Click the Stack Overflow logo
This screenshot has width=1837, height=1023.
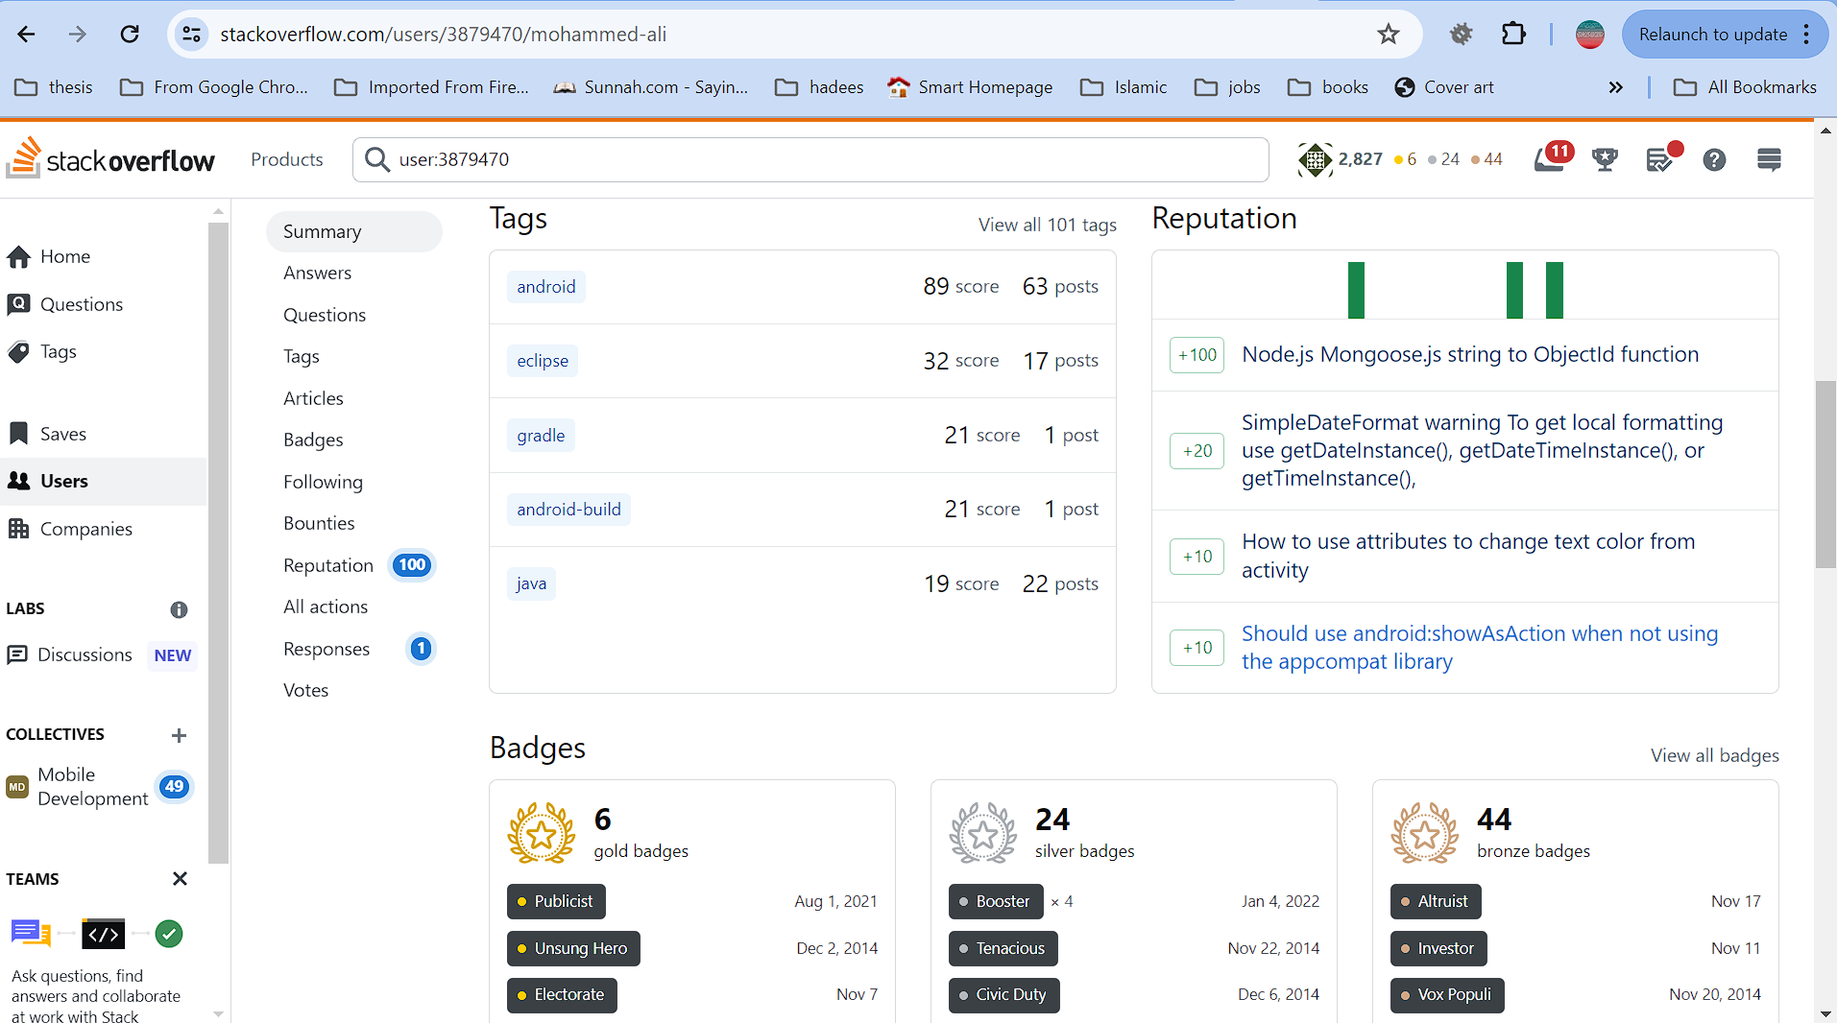click(x=110, y=158)
